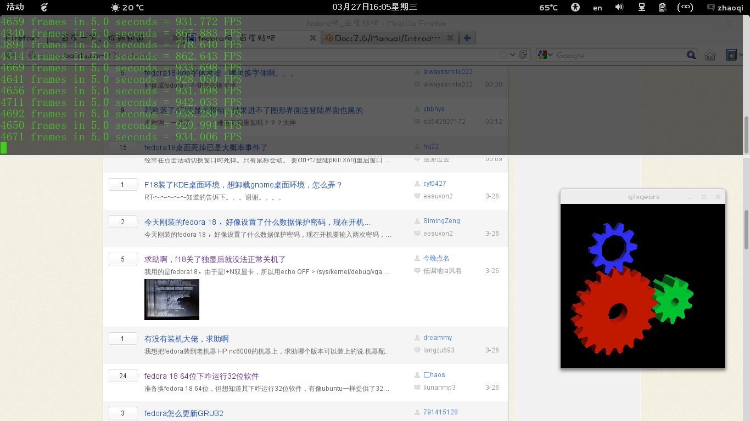The height and width of the screenshot is (421, 750).
Task: Open author profile SimingZeng
Action: click(441, 221)
